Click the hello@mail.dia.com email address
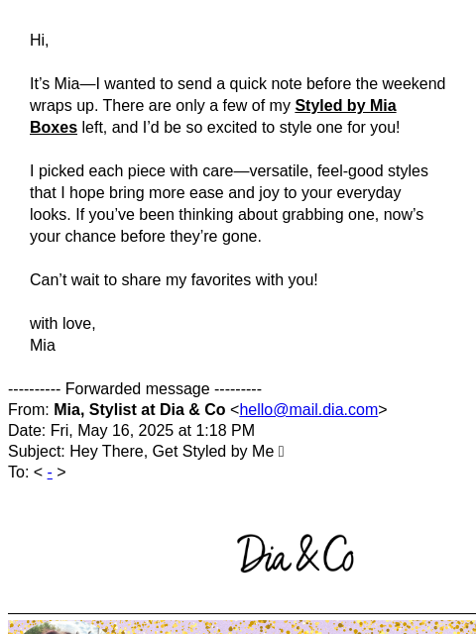 tap(308, 409)
